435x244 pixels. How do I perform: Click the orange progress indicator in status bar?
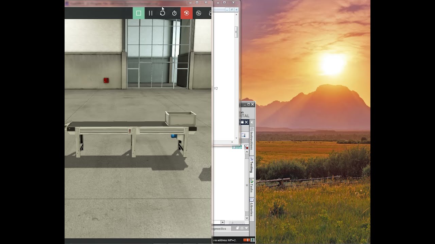tap(247, 240)
